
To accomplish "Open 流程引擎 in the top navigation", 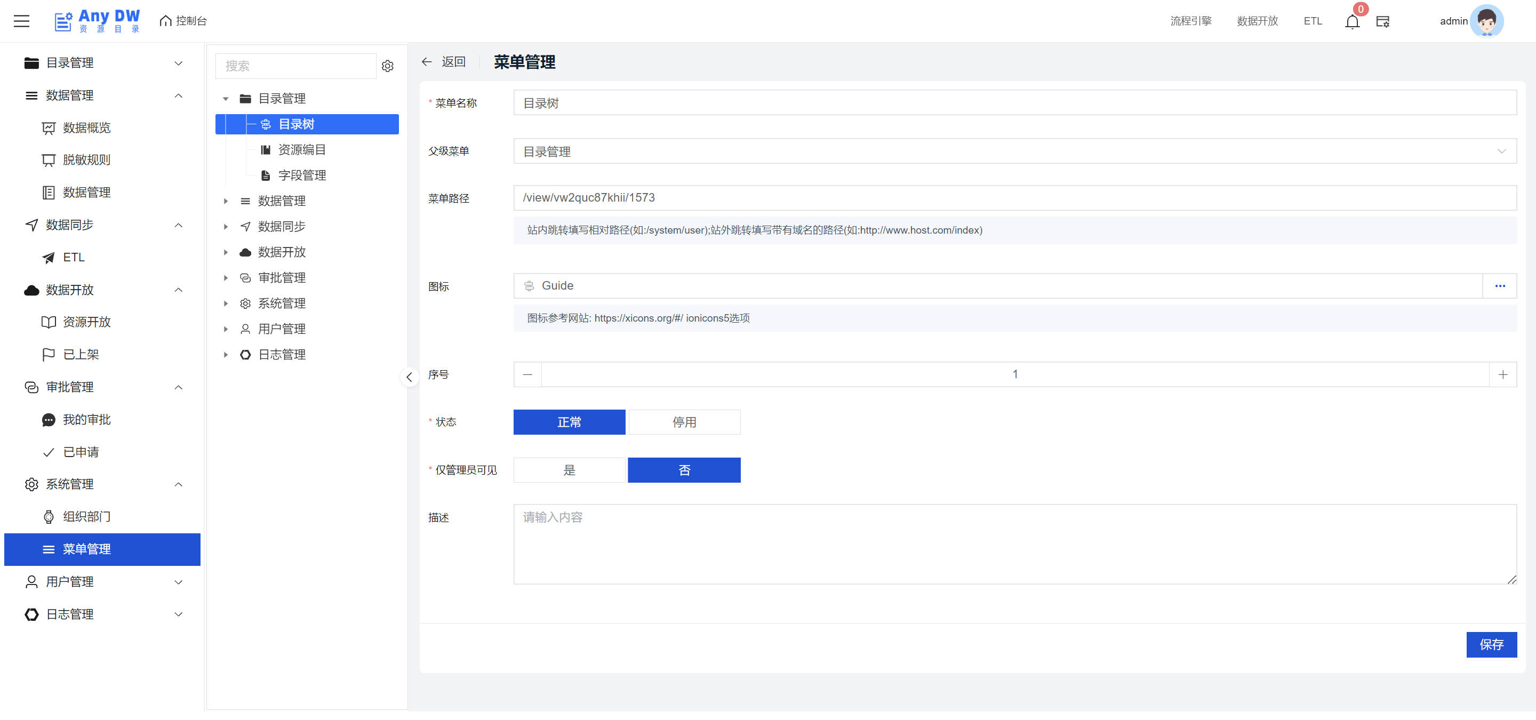I will coord(1190,21).
